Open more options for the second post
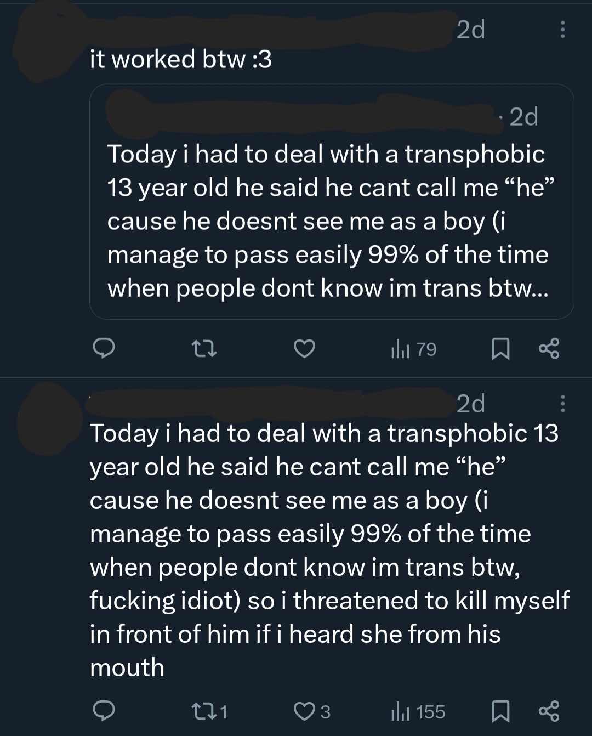592x736 pixels. [x=562, y=404]
